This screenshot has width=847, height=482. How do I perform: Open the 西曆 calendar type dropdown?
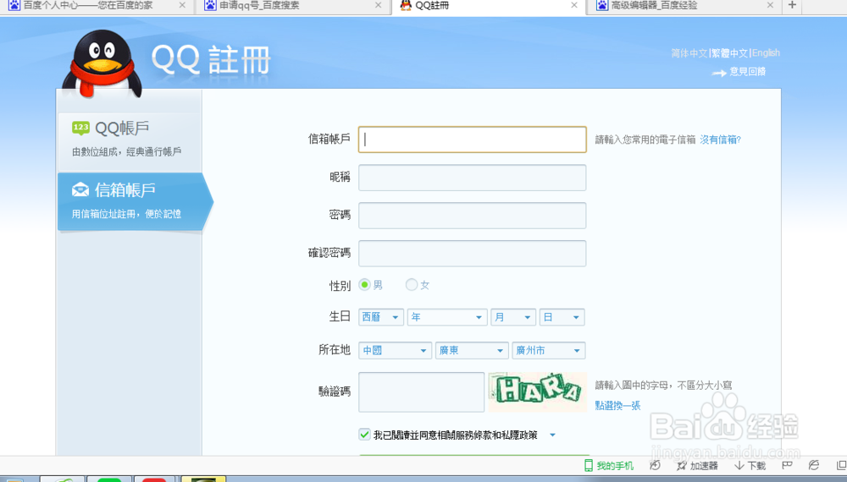coord(381,317)
